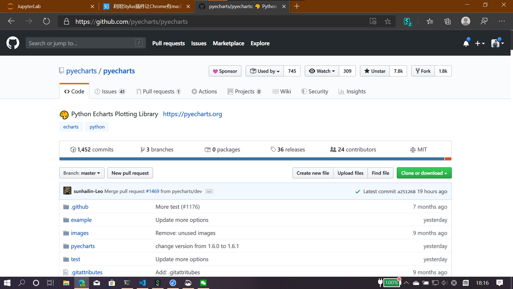
Task: Open the Issues tab with 41
Action: pos(110,92)
